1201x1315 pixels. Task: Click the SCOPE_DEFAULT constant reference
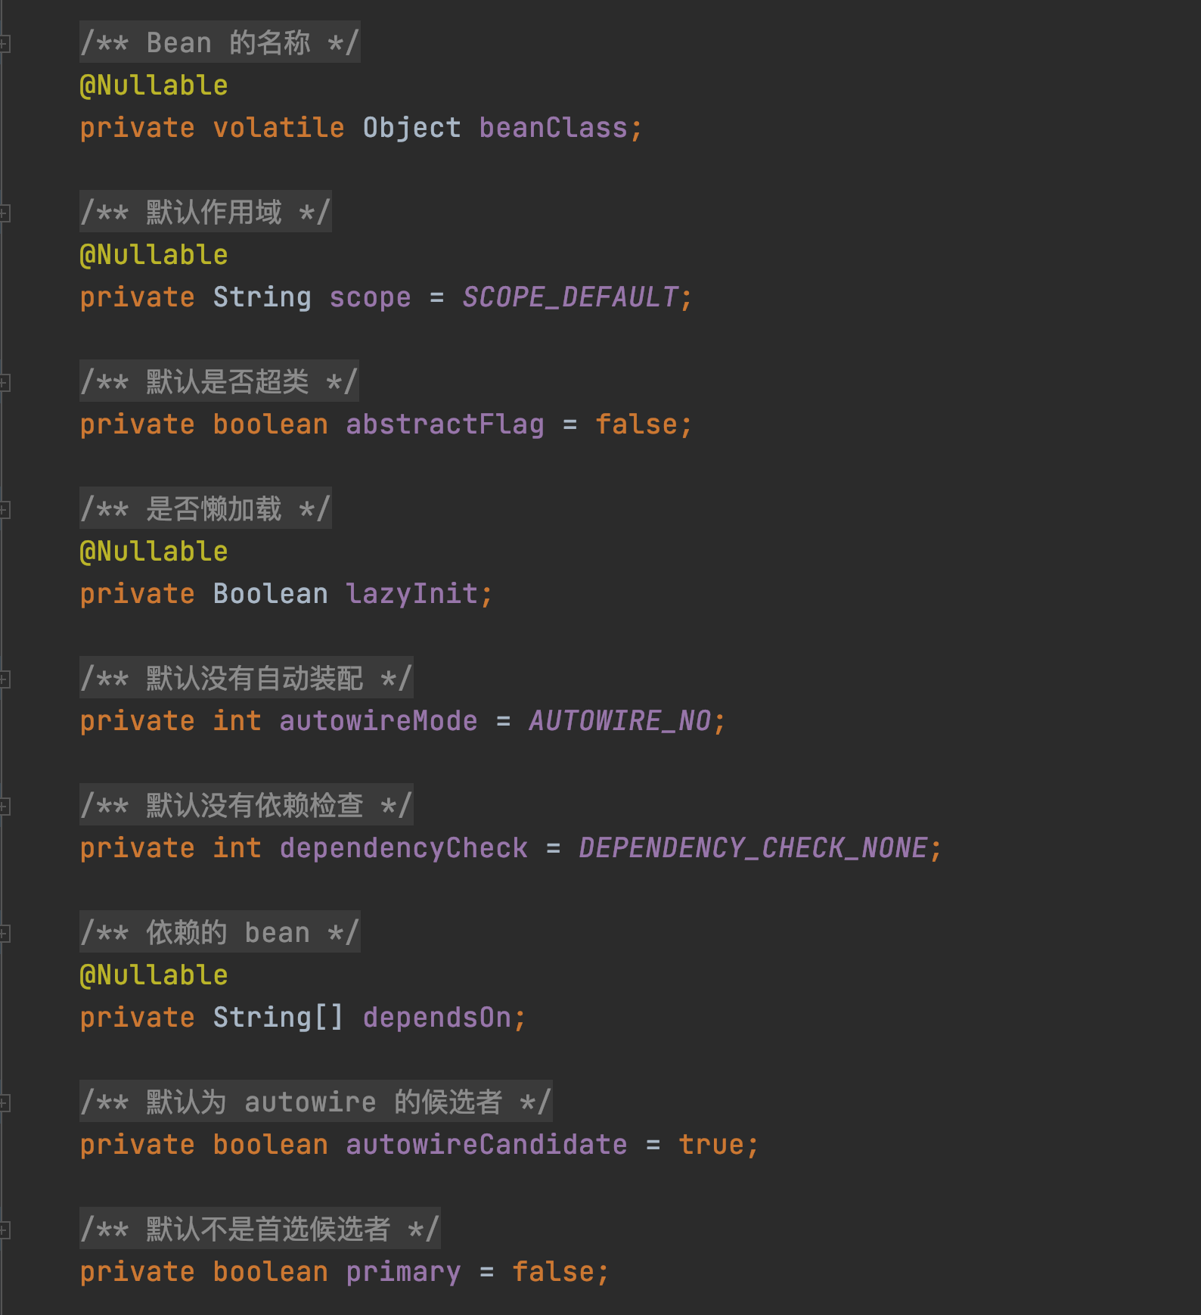coord(570,297)
